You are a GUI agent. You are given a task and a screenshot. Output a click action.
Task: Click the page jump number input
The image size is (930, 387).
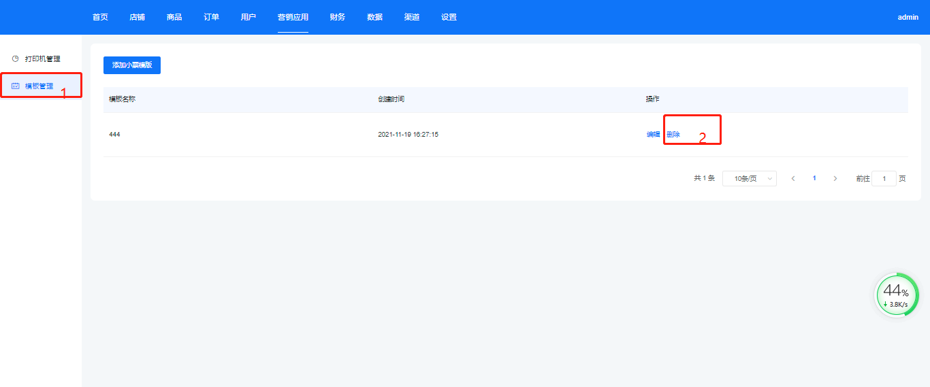884,178
